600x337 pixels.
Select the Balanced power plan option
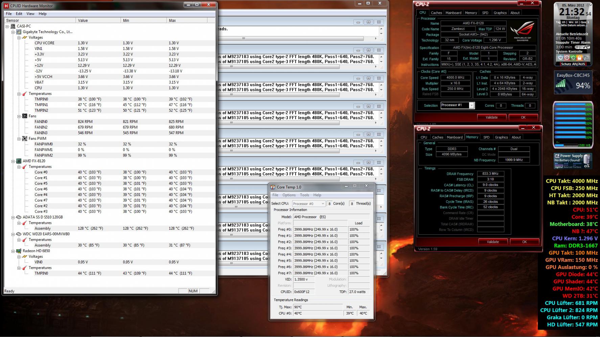(x=568, y=167)
